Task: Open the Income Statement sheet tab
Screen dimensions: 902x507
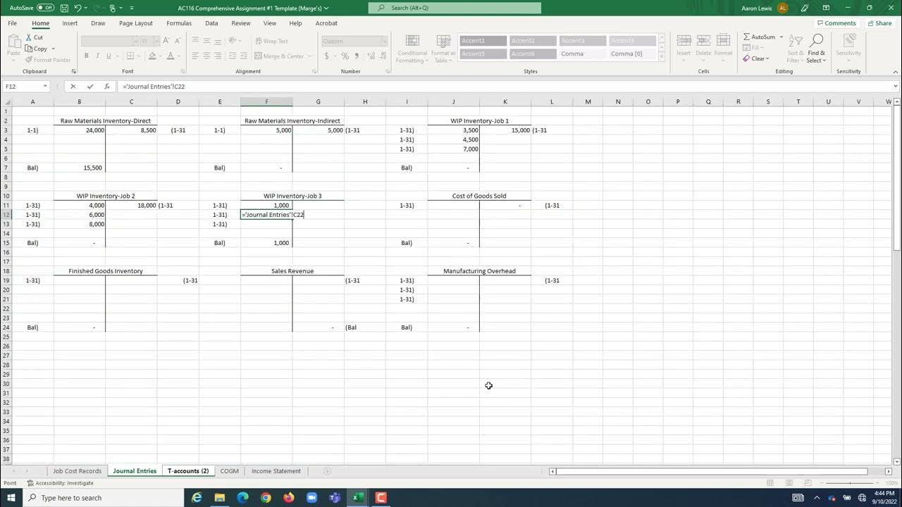Action: pos(276,471)
